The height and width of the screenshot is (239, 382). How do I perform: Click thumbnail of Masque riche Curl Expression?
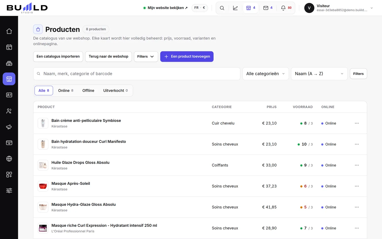click(43, 228)
